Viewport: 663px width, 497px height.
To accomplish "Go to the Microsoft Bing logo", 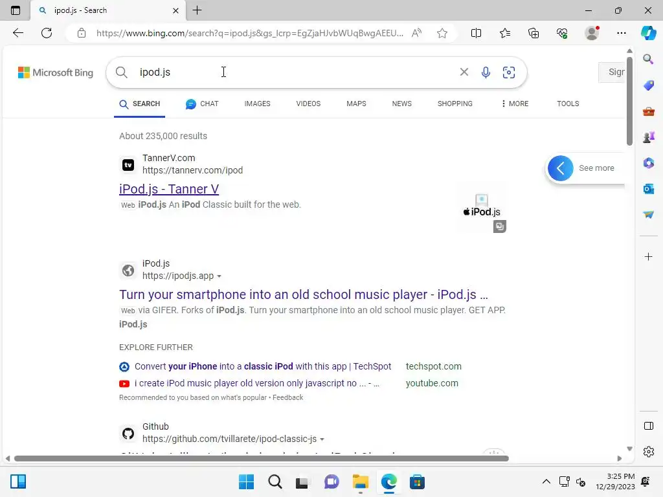I will [56, 72].
